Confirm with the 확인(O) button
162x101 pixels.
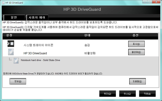107,94
